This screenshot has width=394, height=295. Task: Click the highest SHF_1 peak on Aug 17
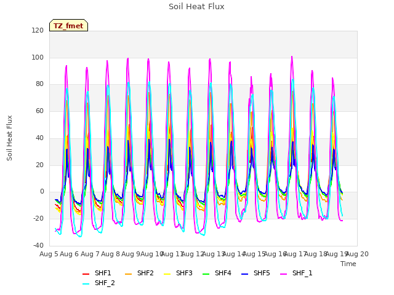tap(292, 57)
